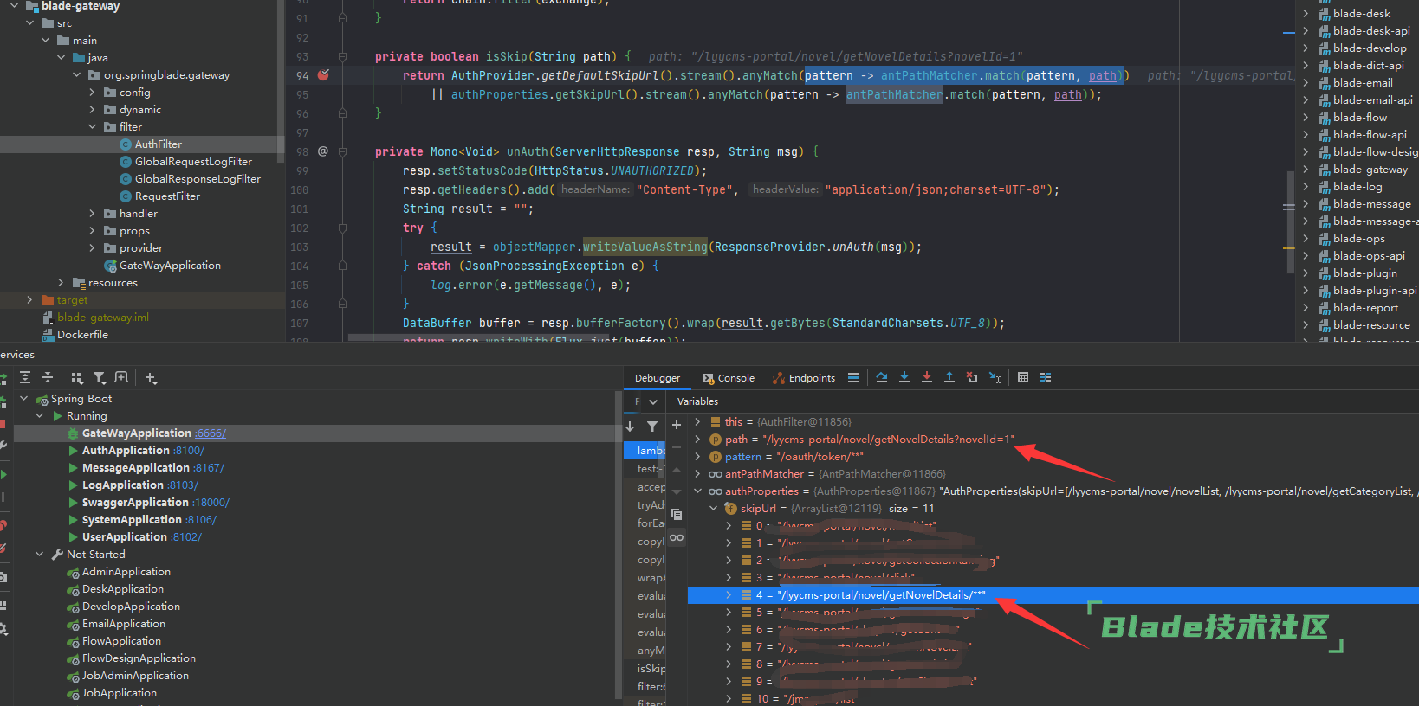This screenshot has height=706, width=1419.
Task: Collapse the Not Started services group
Action: (x=40, y=555)
